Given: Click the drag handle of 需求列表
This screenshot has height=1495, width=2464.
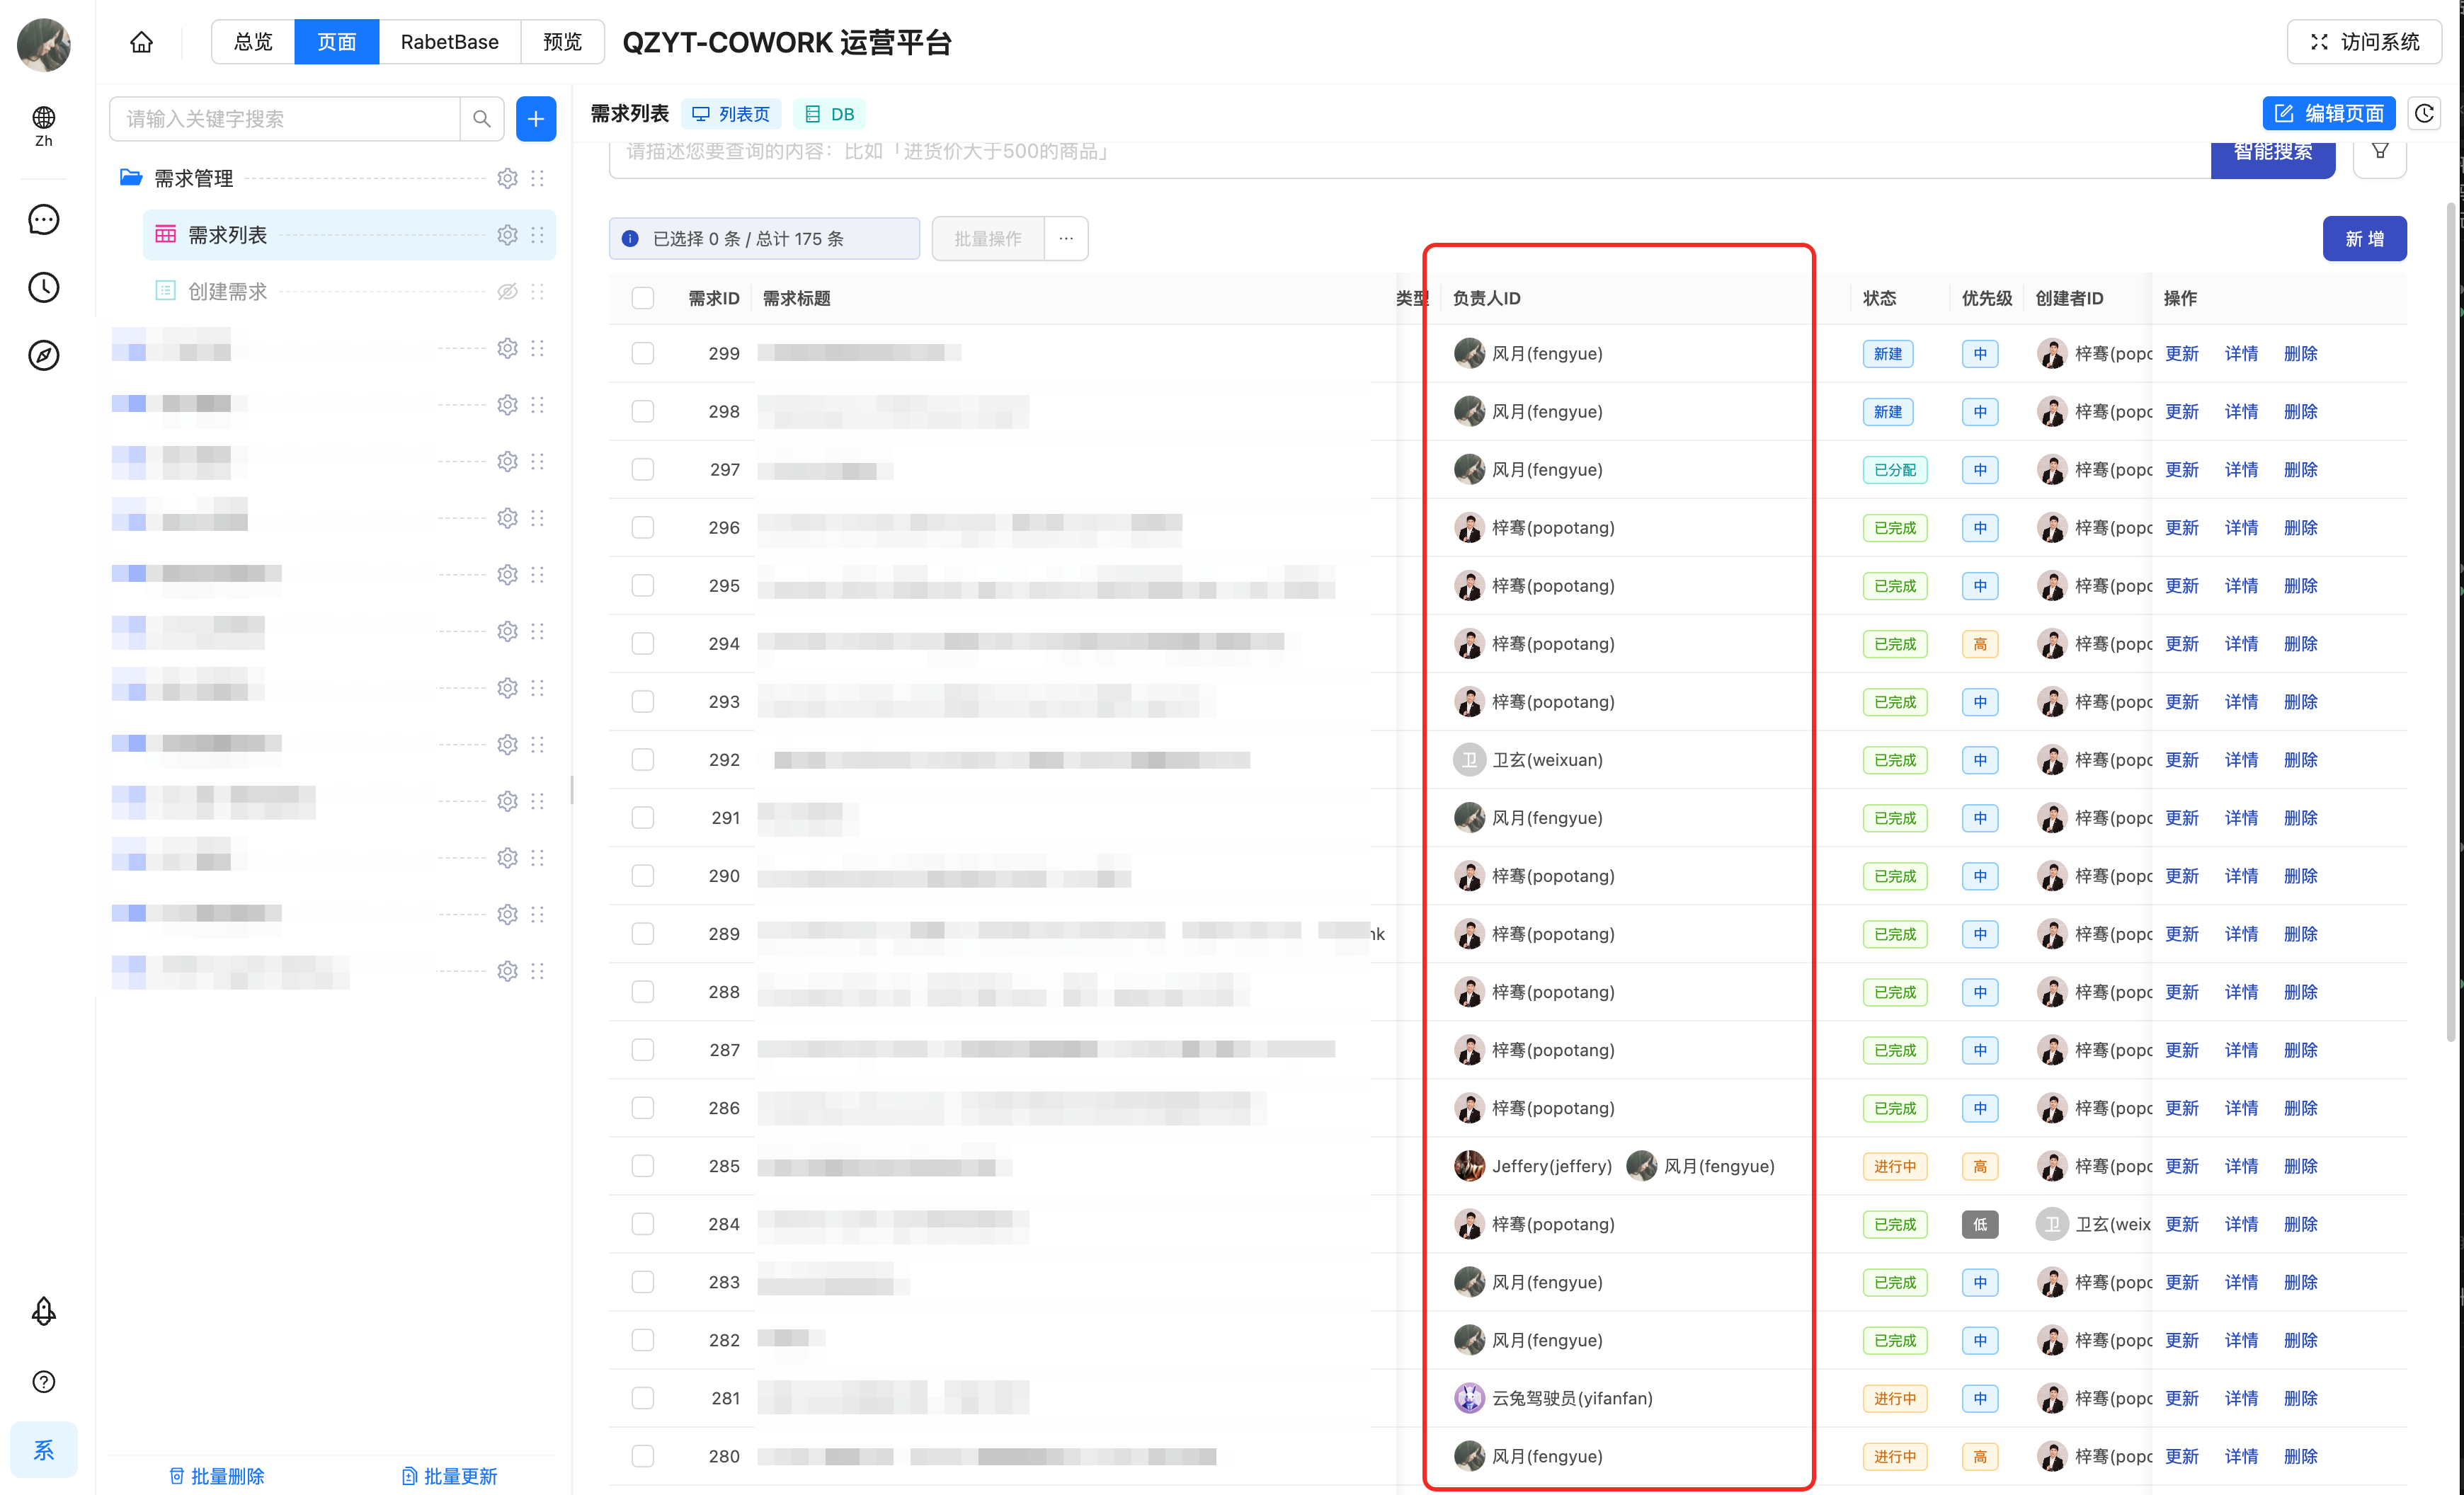Looking at the screenshot, I should click(538, 235).
